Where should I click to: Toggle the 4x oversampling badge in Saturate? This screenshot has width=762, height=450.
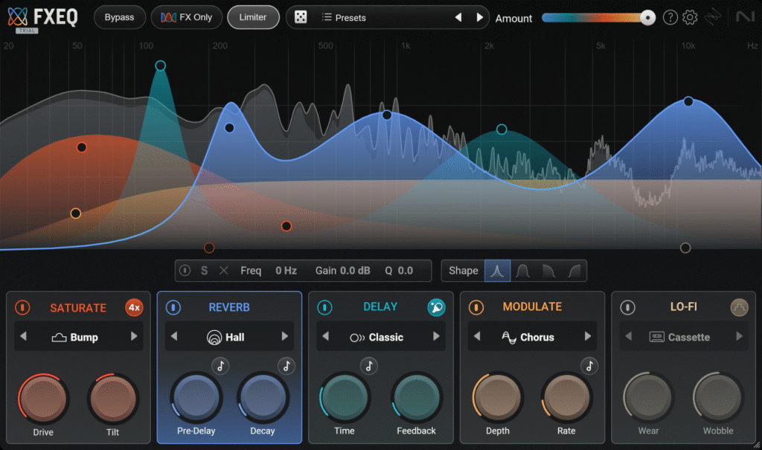[x=134, y=307]
